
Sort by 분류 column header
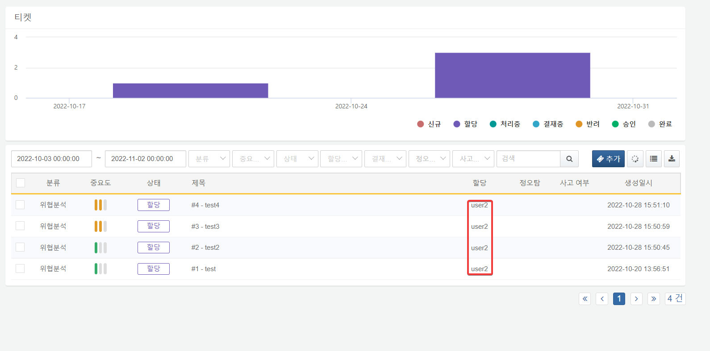tap(53, 183)
